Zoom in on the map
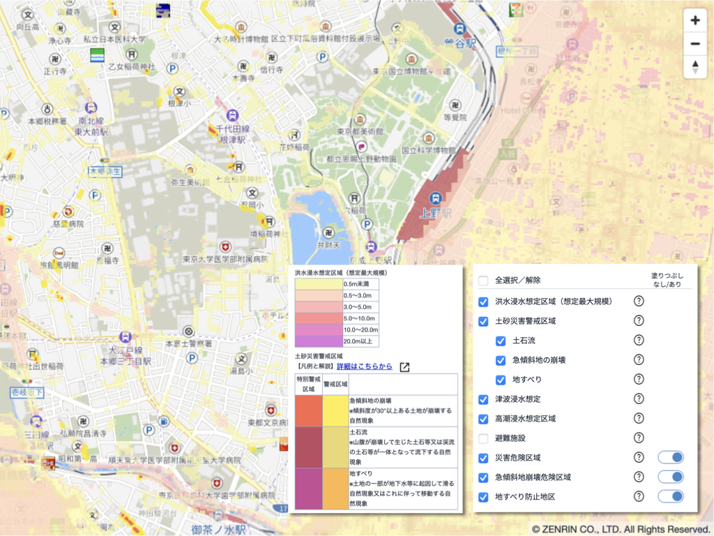The image size is (714, 536). click(x=694, y=20)
